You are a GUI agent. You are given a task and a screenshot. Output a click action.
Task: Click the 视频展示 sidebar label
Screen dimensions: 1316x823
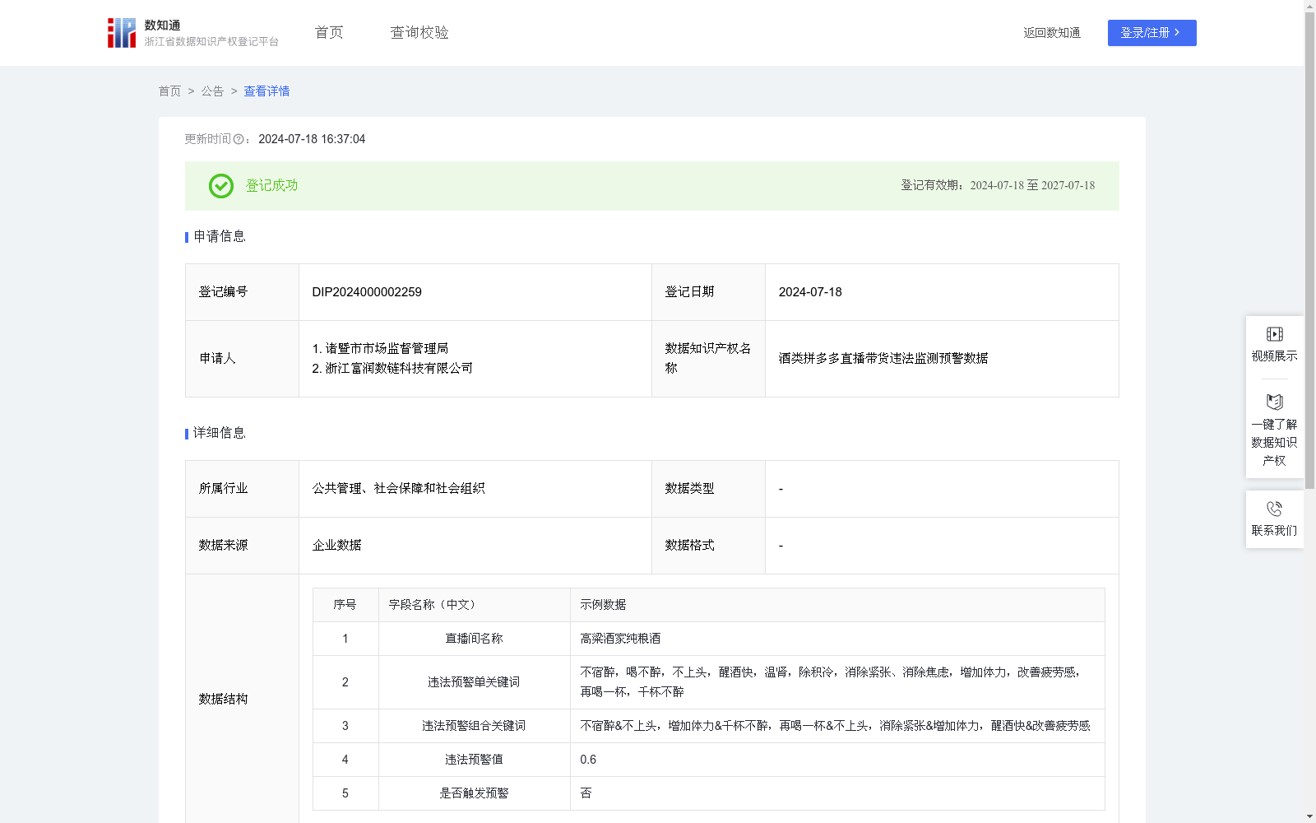tap(1274, 356)
